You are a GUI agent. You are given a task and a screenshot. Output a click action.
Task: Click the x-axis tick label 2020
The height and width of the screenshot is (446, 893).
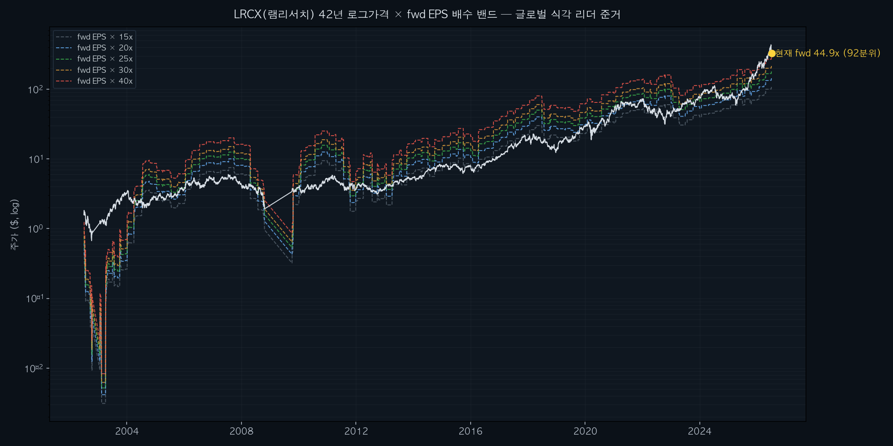point(585,431)
